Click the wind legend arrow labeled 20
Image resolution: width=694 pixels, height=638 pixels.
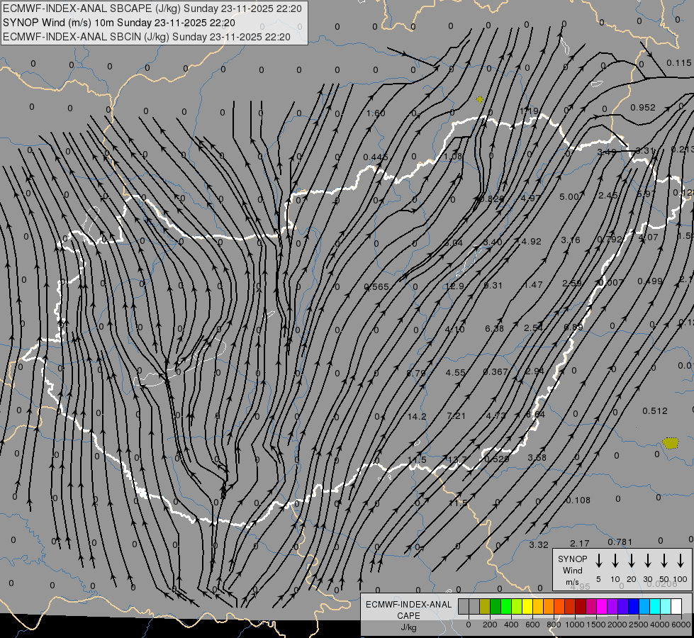(632, 561)
